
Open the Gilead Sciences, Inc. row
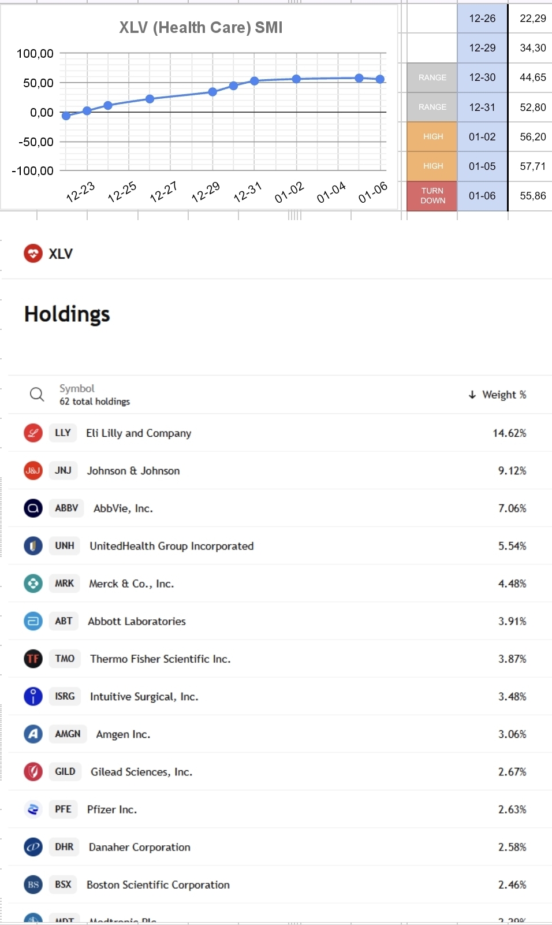(x=279, y=771)
